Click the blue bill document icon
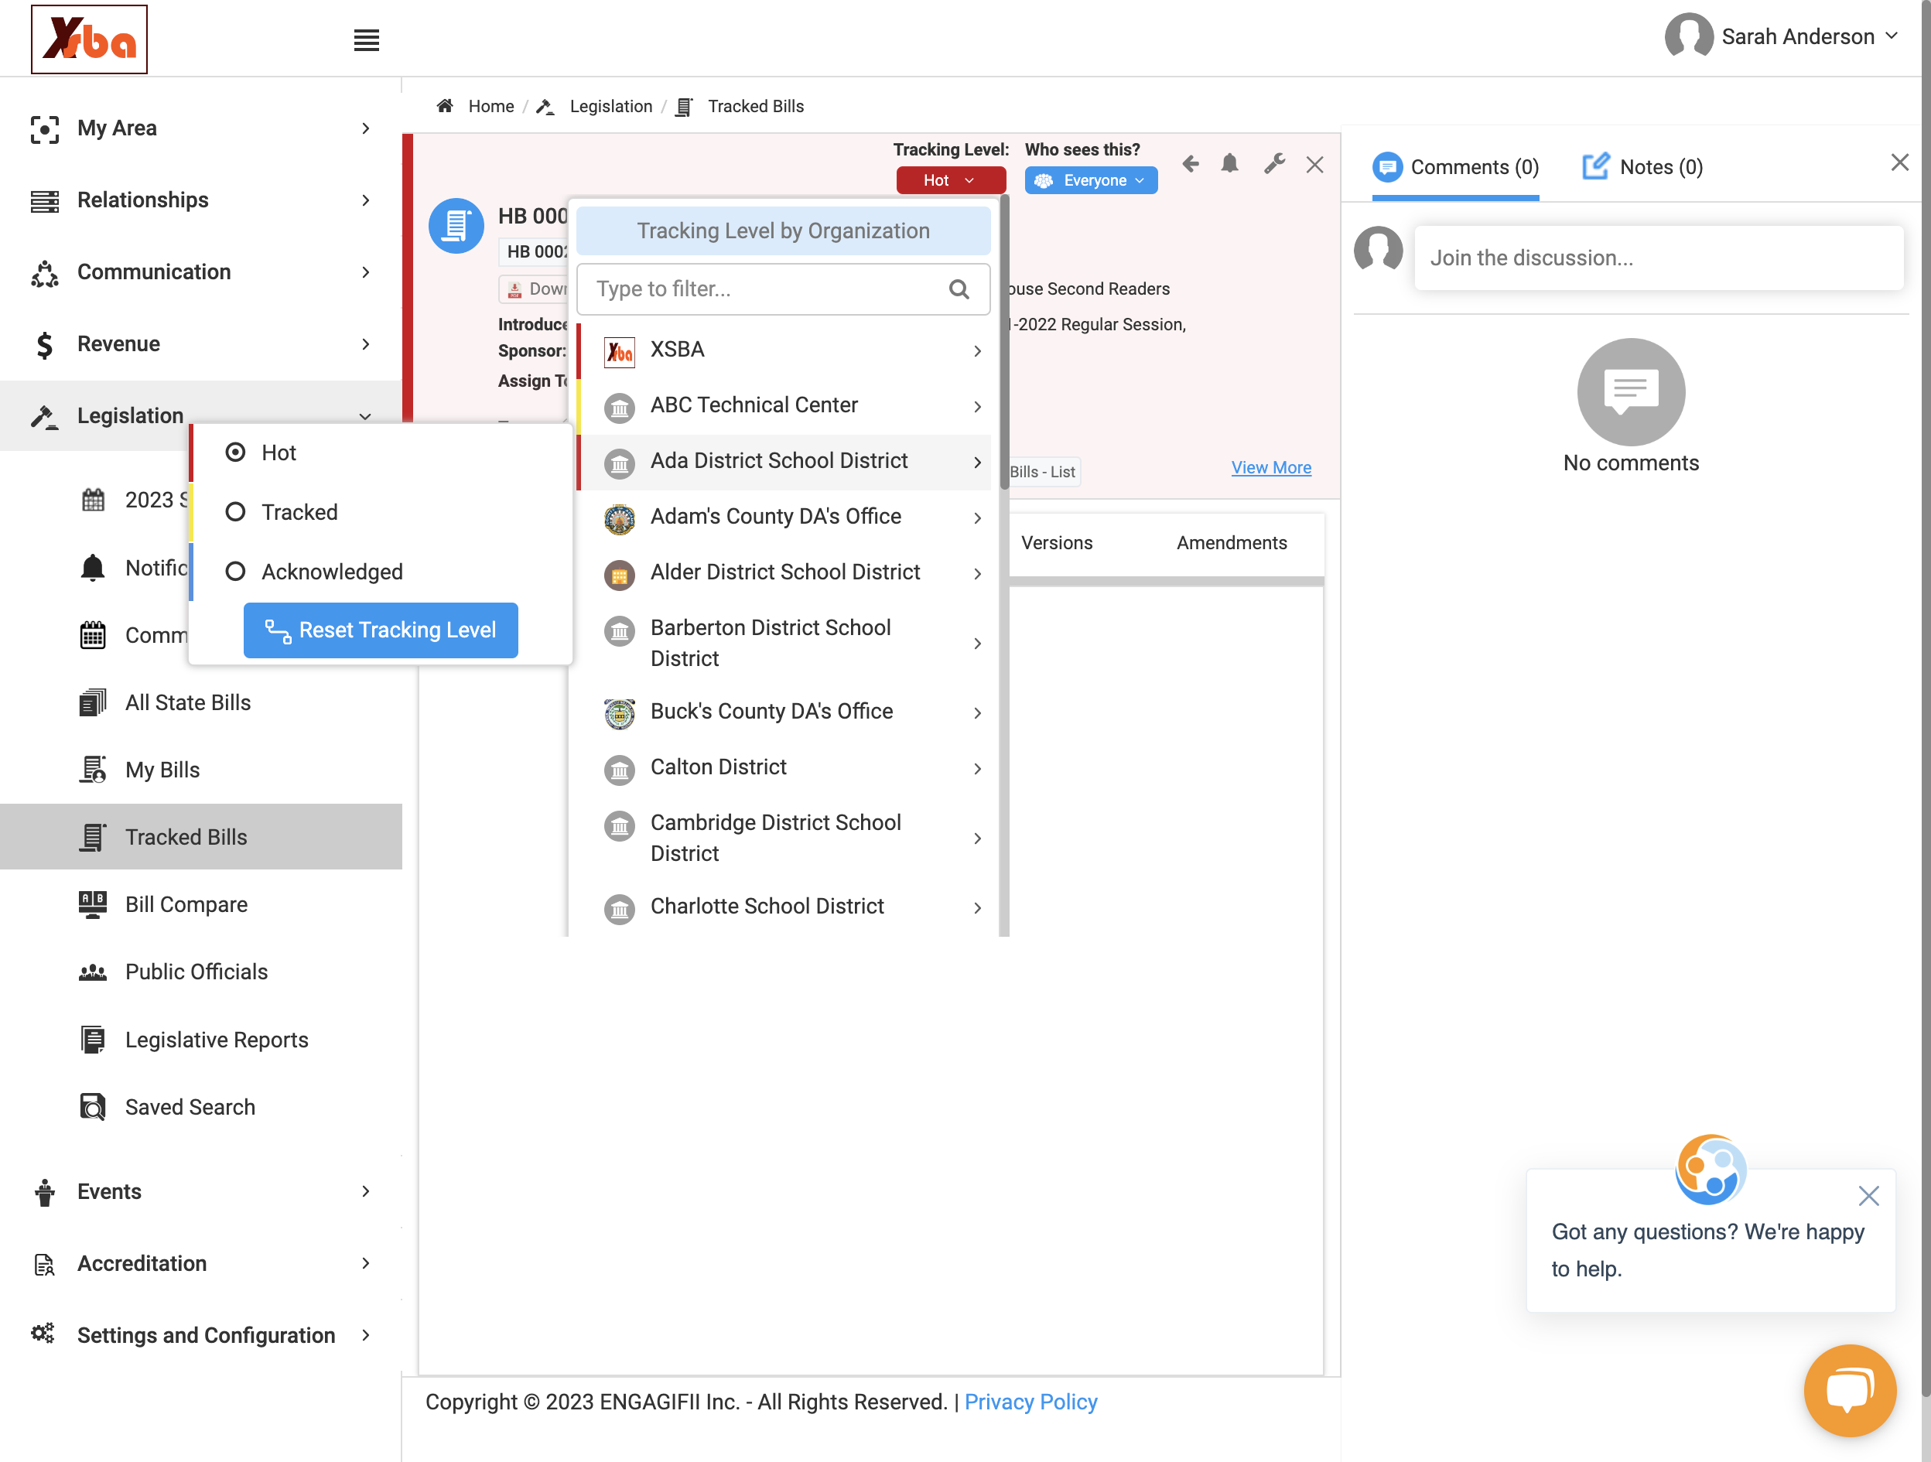The height and width of the screenshot is (1462, 1931). point(456,226)
